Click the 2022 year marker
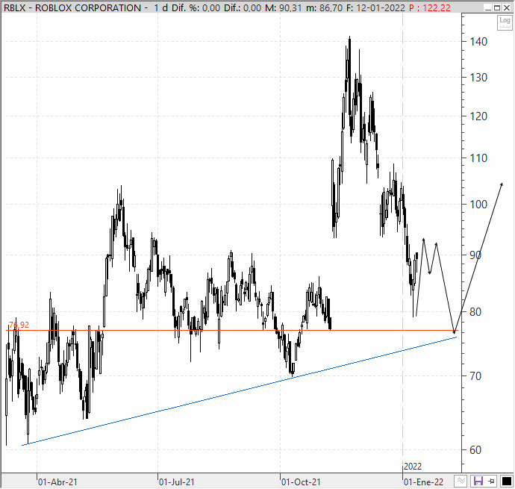This screenshot has width=515, height=489. pos(413,467)
